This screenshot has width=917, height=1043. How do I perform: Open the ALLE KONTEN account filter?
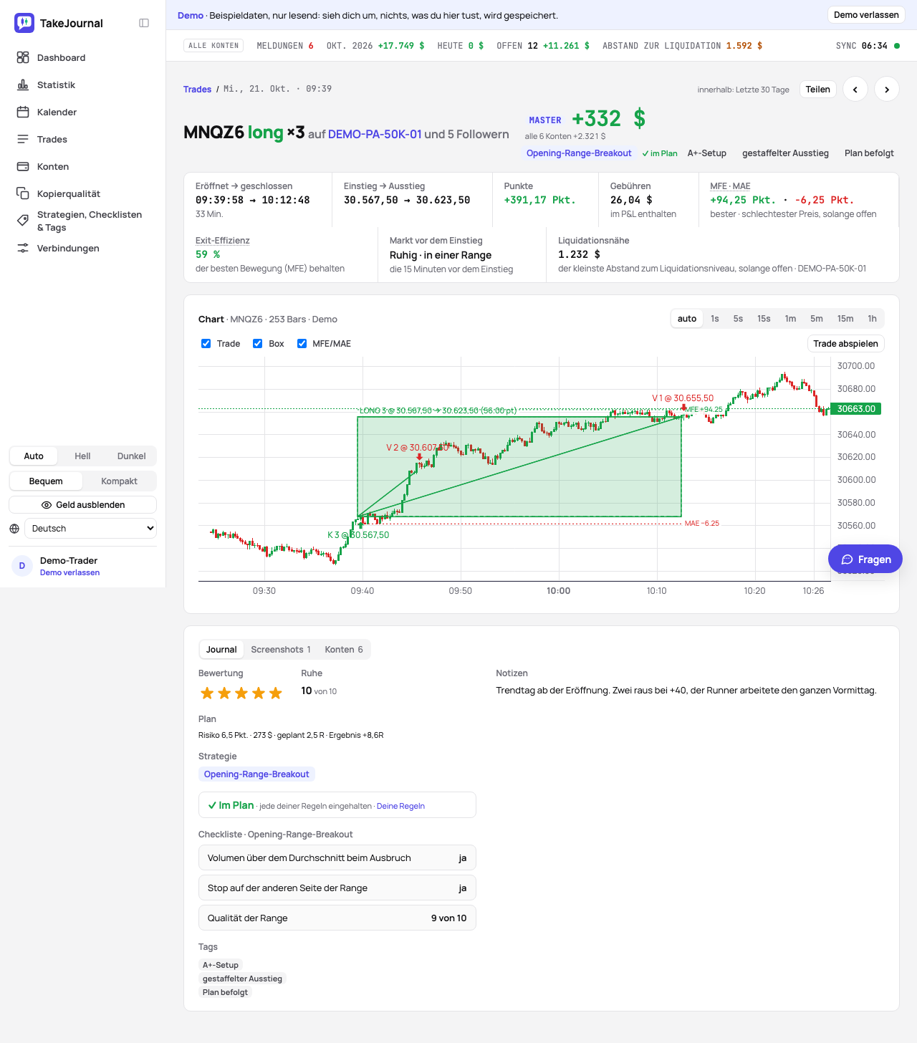(213, 46)
